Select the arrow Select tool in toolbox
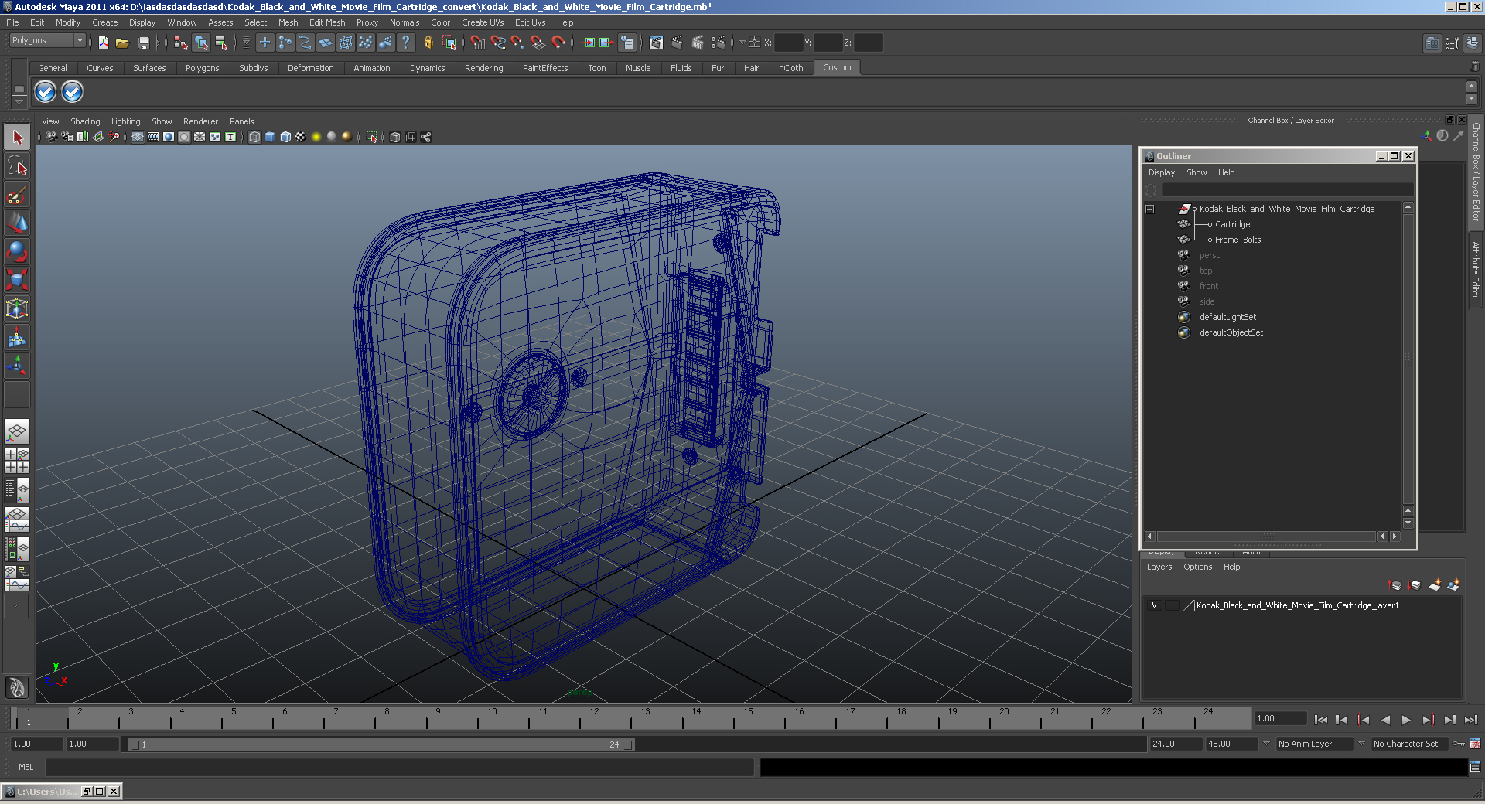 17,138
